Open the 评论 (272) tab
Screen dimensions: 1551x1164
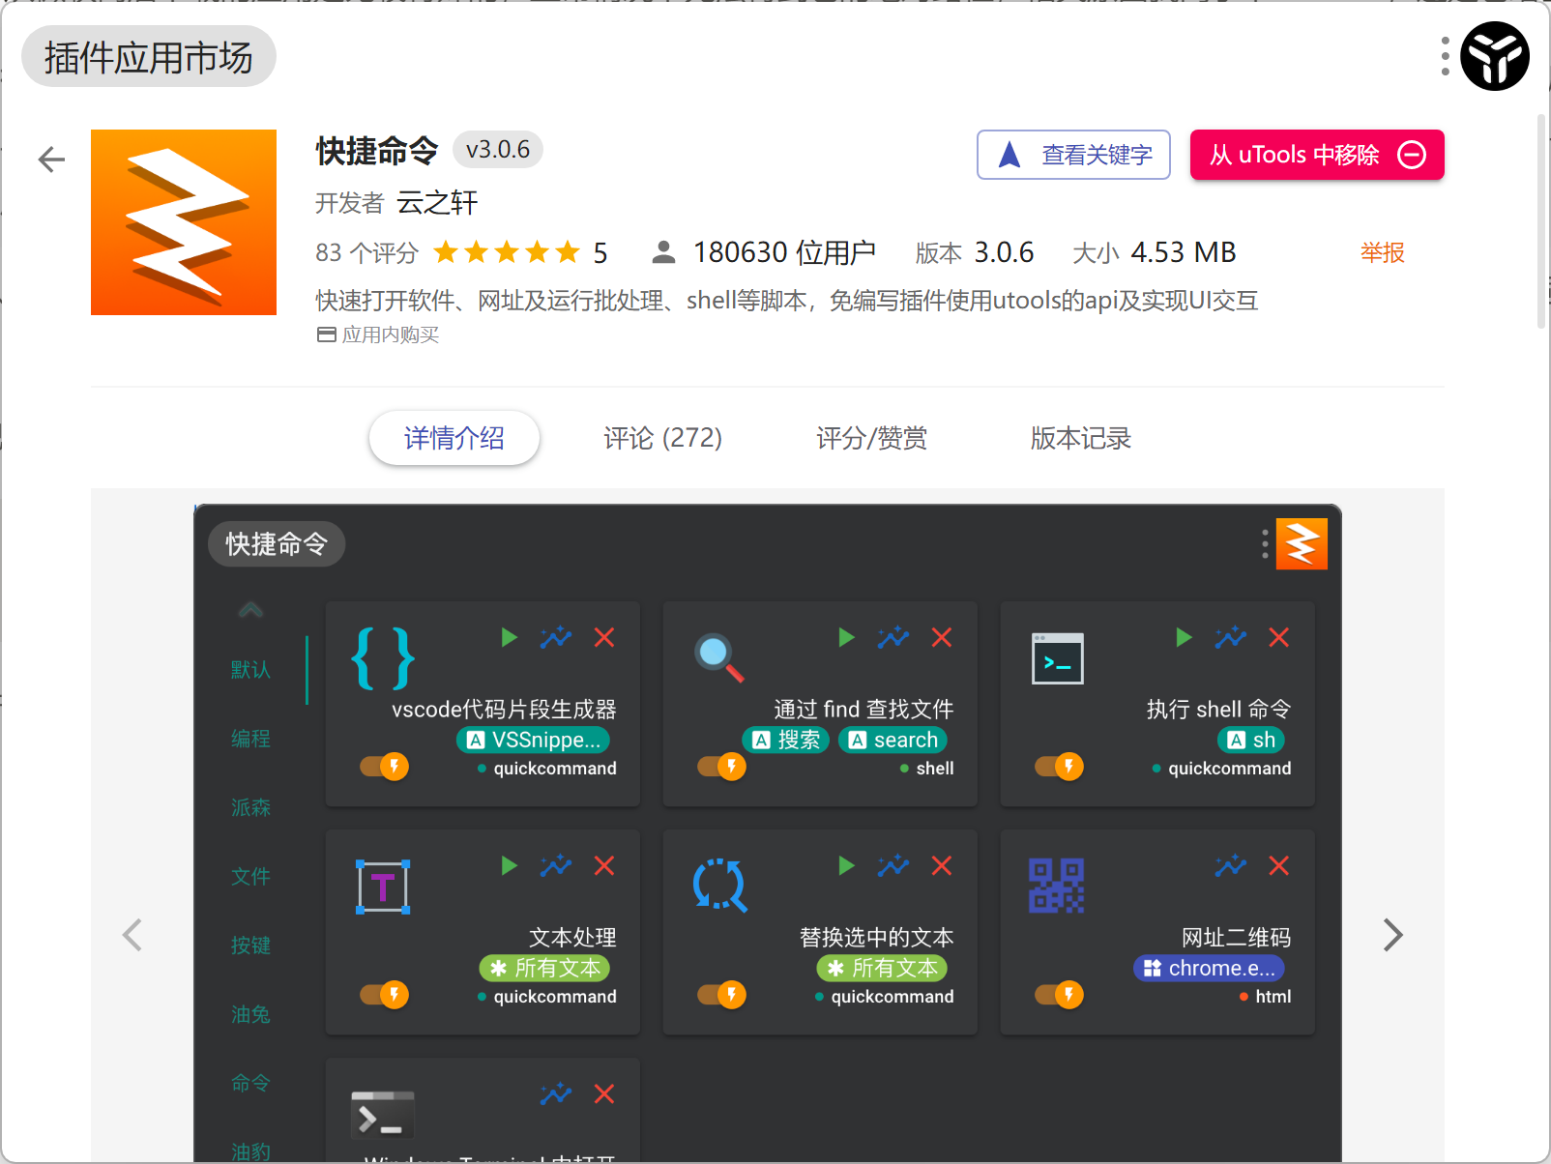(x=663, y=438)
